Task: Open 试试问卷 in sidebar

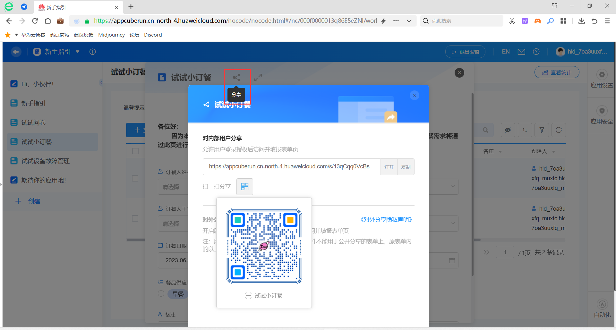Action: (53, 123)
